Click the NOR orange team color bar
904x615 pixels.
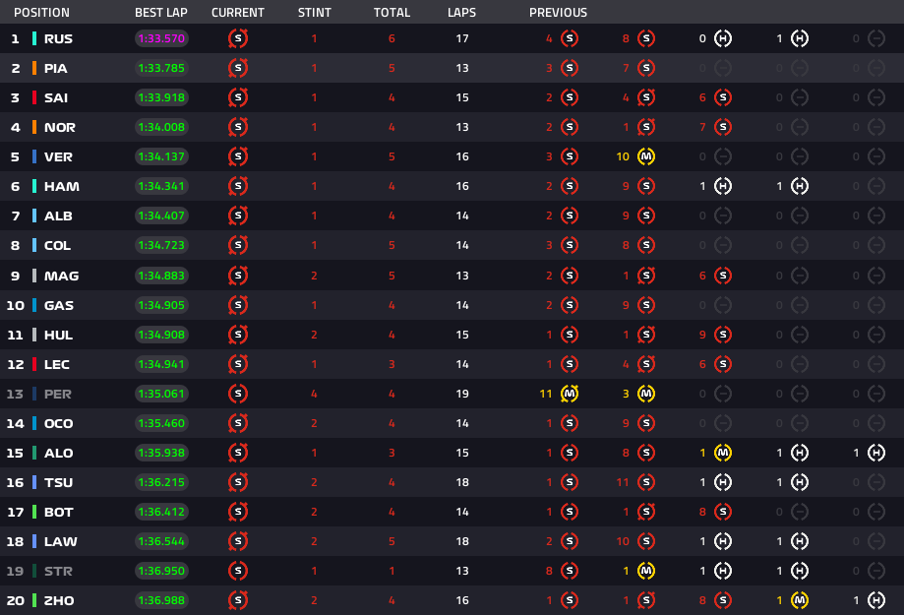coord(34,127)
